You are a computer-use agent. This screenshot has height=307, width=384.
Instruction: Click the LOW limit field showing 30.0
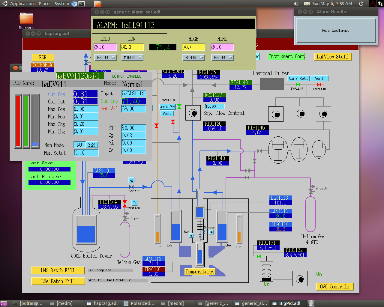coord(132,47)
